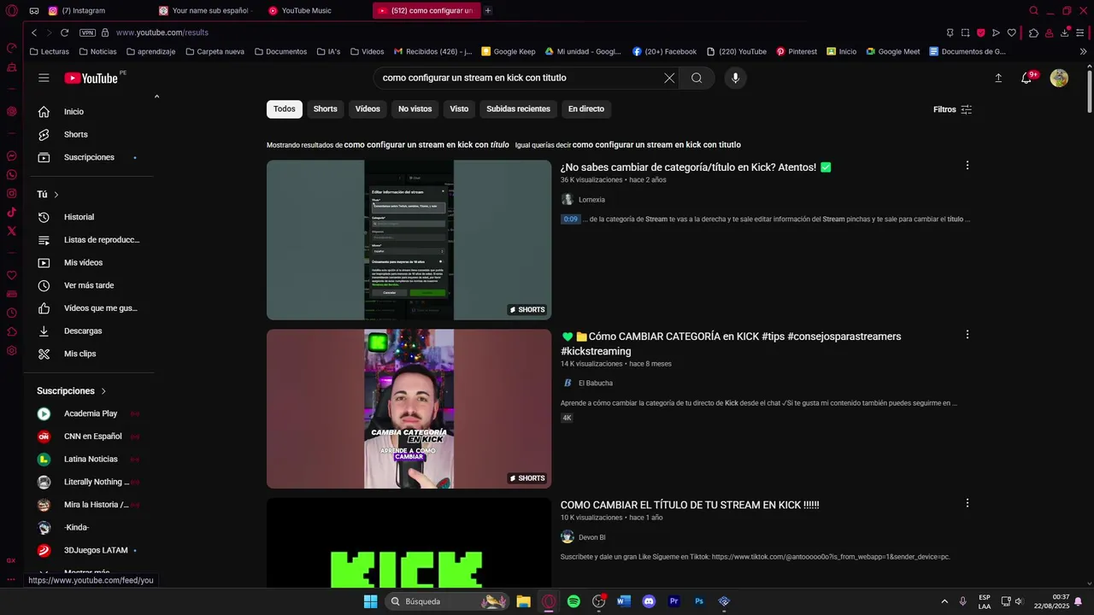1094x615 pixels.
Task: Open the ad blocker shield icon
Action: coord(980,32)
